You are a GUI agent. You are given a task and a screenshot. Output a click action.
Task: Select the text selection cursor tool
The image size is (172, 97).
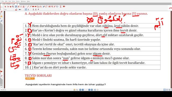(8, 6)
